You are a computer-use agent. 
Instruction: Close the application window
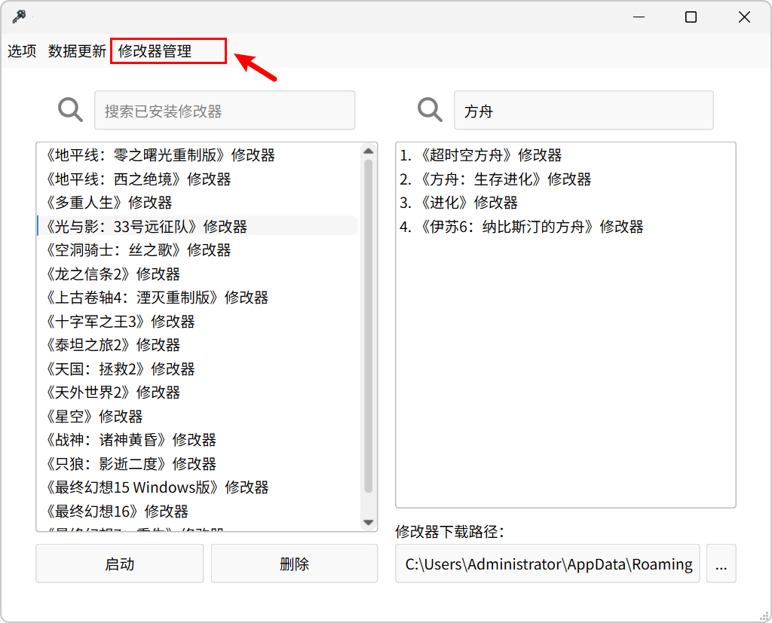744,17
